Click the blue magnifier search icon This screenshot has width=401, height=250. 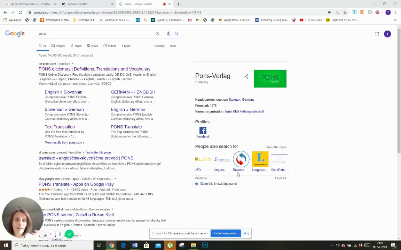[x=176, y=34]
